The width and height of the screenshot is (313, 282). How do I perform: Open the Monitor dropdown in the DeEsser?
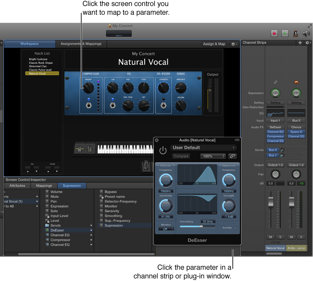point(166,229)
